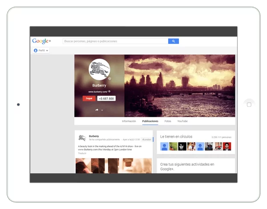Click the London skyline cover photo

(x=180, y=86)
